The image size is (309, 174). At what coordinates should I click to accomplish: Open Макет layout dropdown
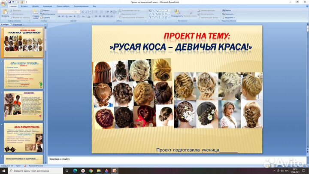[45, 10]
